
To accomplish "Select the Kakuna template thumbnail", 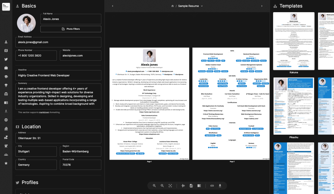I will (294, 41).
